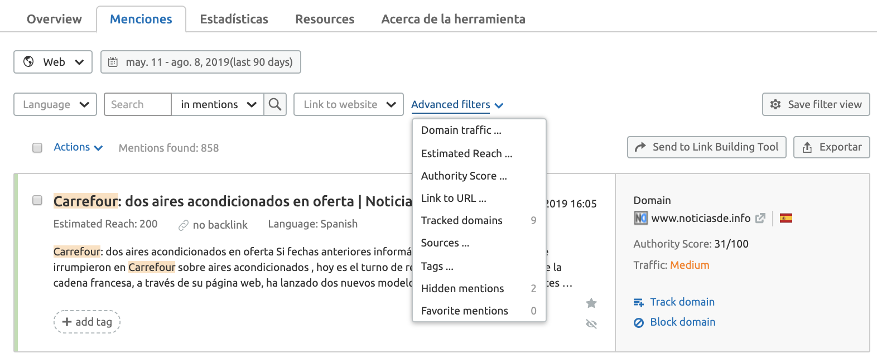
Task: Click the Spain flag icon
Action: click(x=786, y=218)
